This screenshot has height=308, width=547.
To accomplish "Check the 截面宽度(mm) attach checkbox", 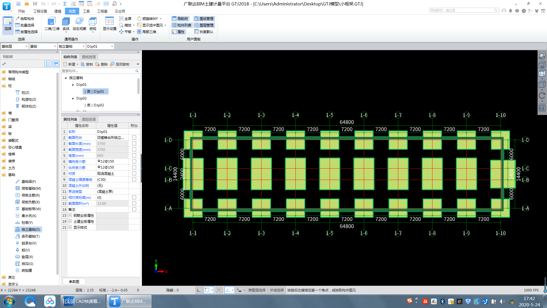I will tap(134, 149).
